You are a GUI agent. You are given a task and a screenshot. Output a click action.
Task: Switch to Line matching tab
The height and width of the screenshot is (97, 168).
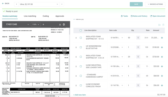pos(30,16)
